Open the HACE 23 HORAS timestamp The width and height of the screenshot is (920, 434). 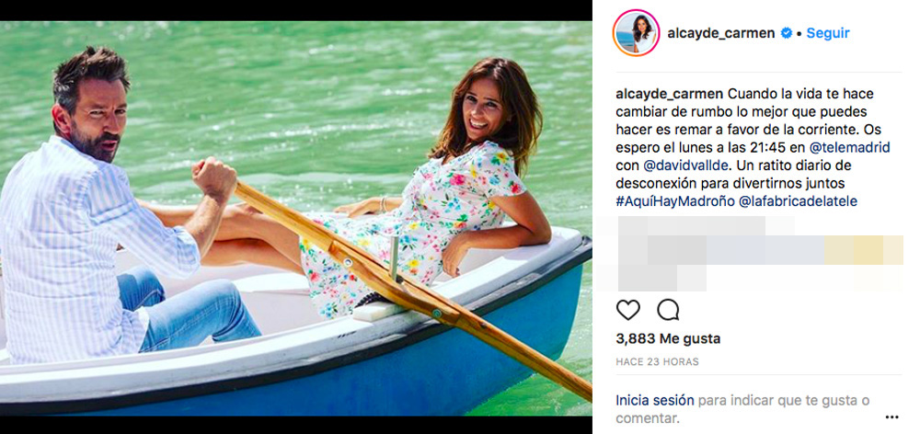[657, 362]
